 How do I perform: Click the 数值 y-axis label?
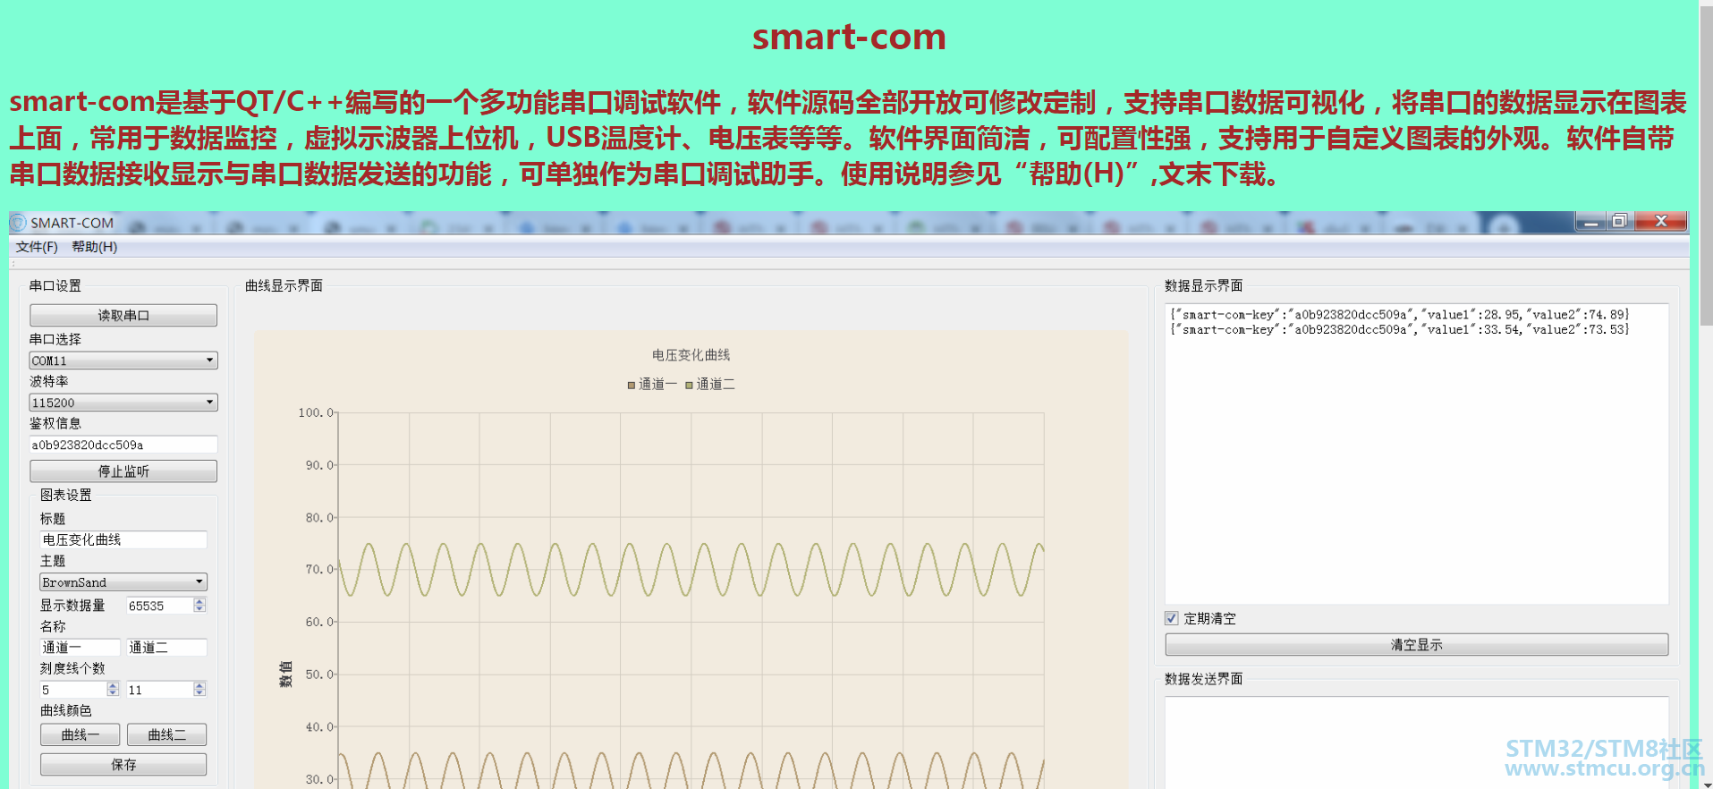286,674
